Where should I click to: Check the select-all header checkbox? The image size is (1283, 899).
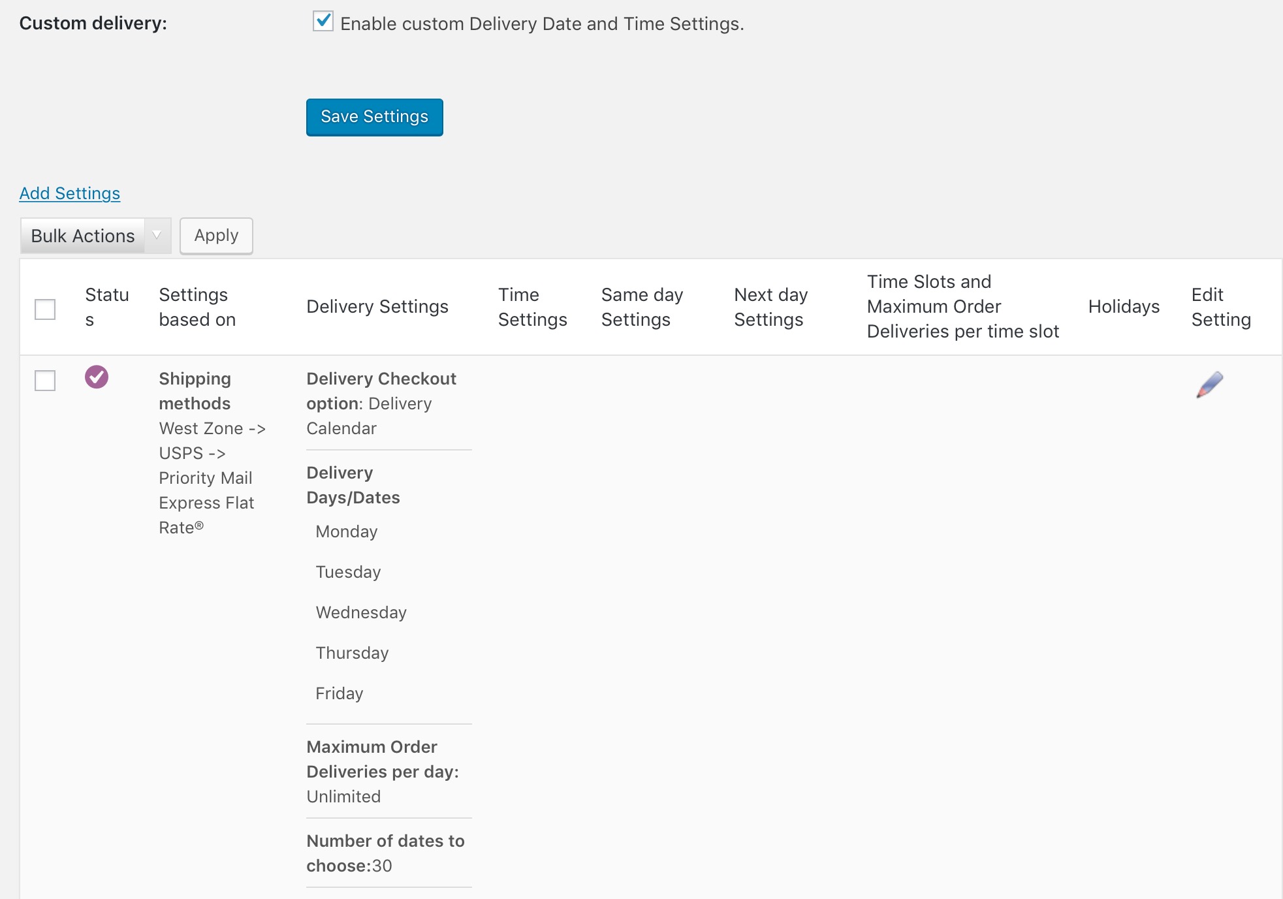[45, 309]
